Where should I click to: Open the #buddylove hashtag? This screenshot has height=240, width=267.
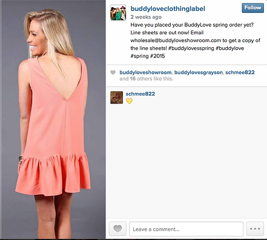pyautogui.click(x=230, y=48)
